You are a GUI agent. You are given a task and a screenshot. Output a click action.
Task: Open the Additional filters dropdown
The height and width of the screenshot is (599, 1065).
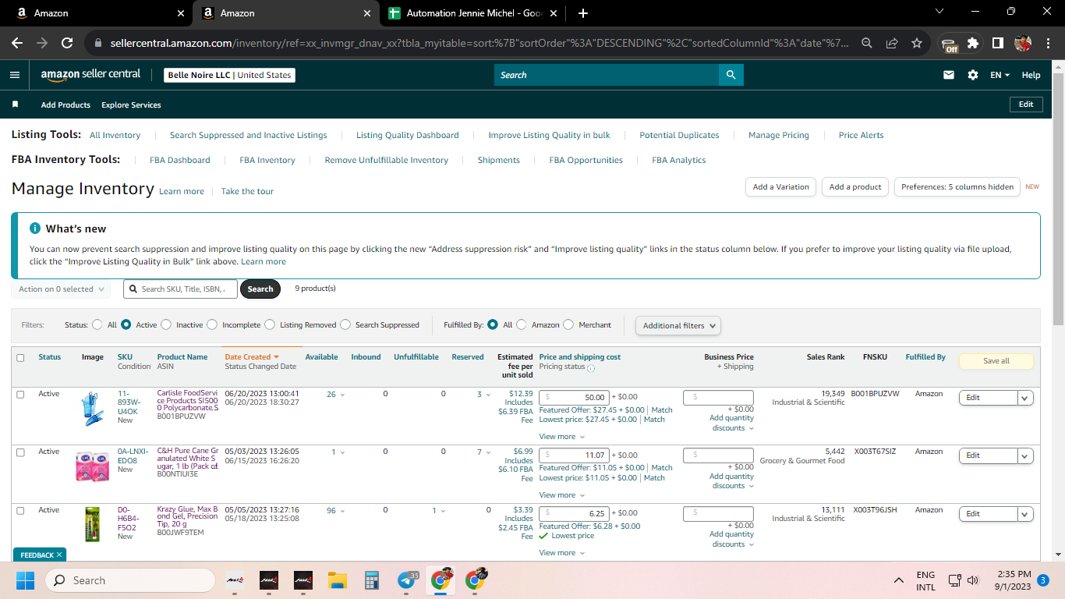coord(678,325)
